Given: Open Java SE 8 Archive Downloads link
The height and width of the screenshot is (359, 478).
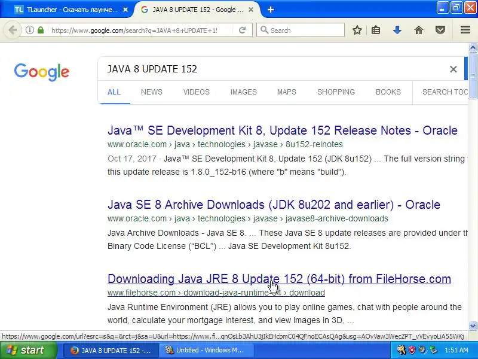Looking at the screenshot, I should 274,205.
